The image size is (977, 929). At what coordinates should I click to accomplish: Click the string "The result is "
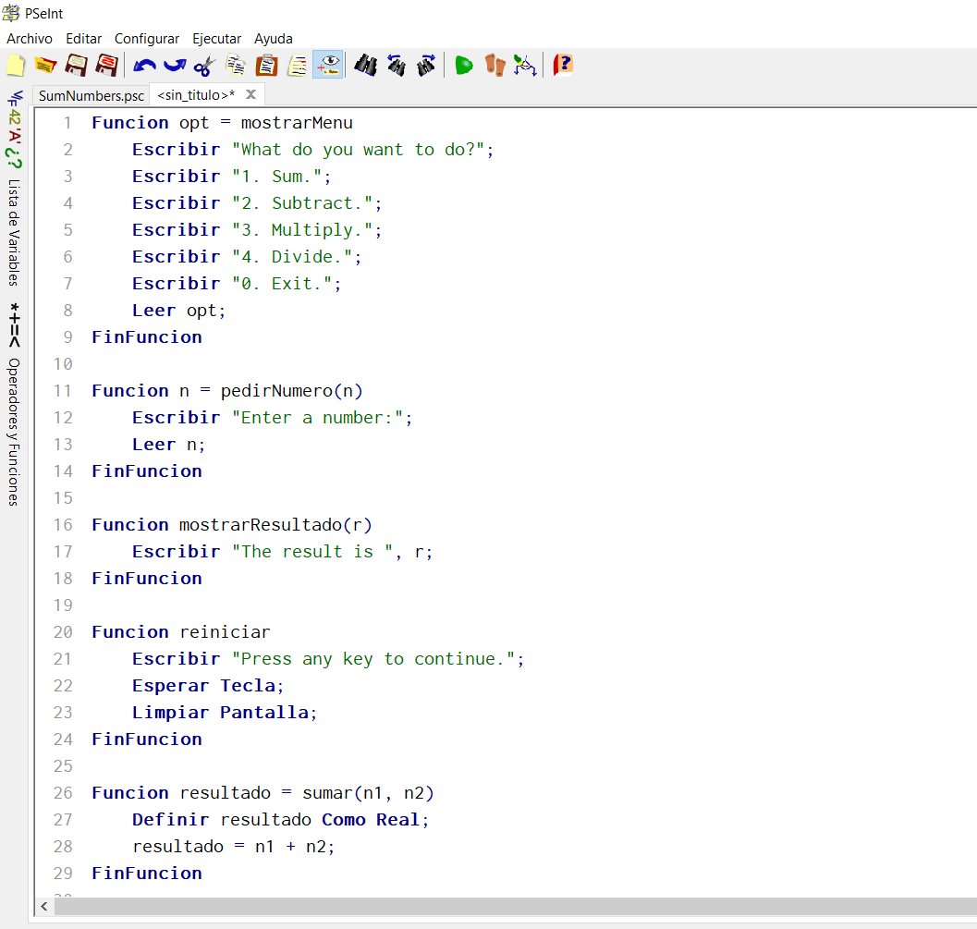[312, 552]
